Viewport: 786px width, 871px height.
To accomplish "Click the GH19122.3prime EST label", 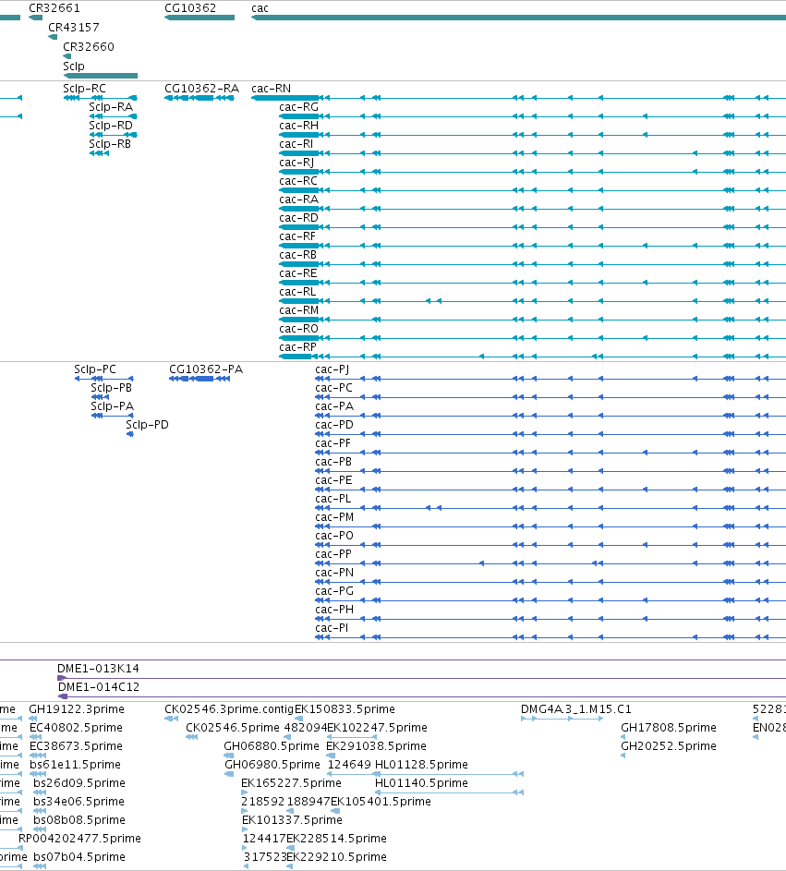I will [x=77, y=708].
